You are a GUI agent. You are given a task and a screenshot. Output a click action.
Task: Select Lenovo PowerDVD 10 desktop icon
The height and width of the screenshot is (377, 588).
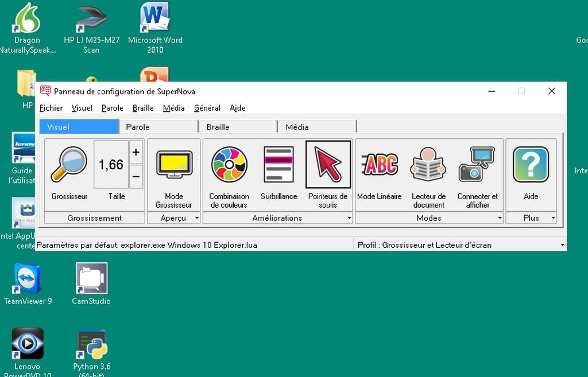[27, 352]
